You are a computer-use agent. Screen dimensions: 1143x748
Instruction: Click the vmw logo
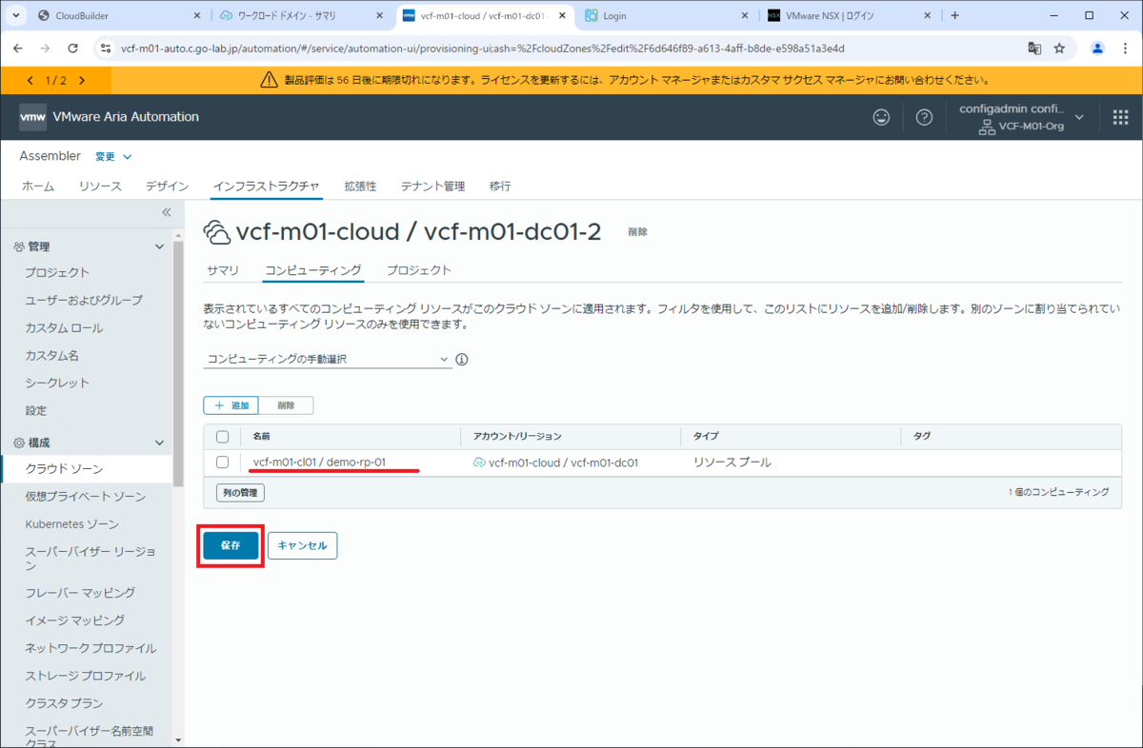click(32, 117)
